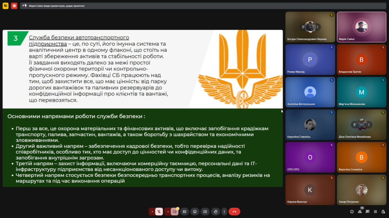Open camera video settings chevron

168,212
